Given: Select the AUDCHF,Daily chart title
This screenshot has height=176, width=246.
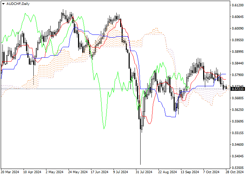Looking at the screenshot, I should 18,4.
